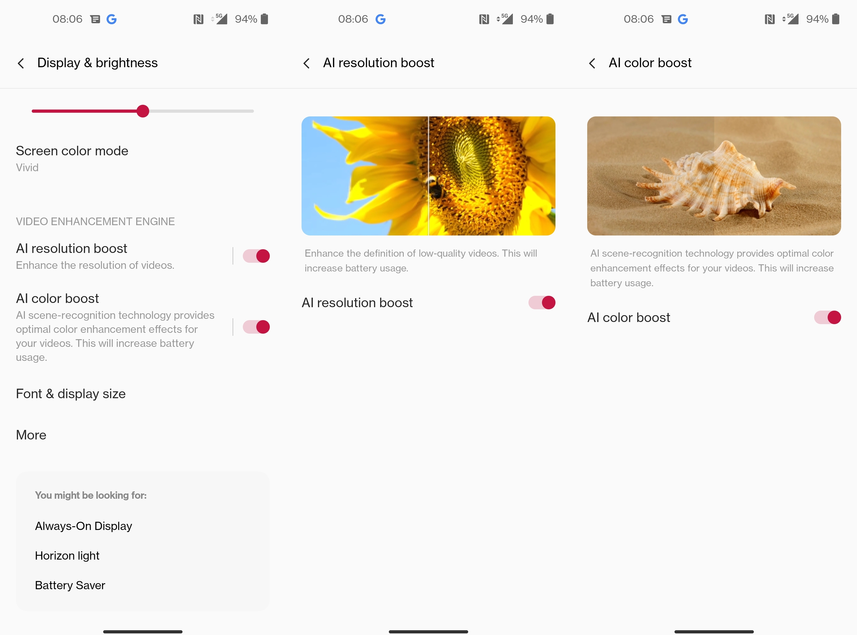Open Horizon light suggestion
857x635 pixels.
coord(67,555)
